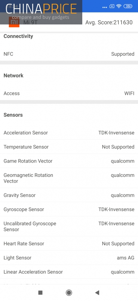Open the Game Rotation Vector entry
The height and width of the screenshot is (301, 138).
[69, 161]
